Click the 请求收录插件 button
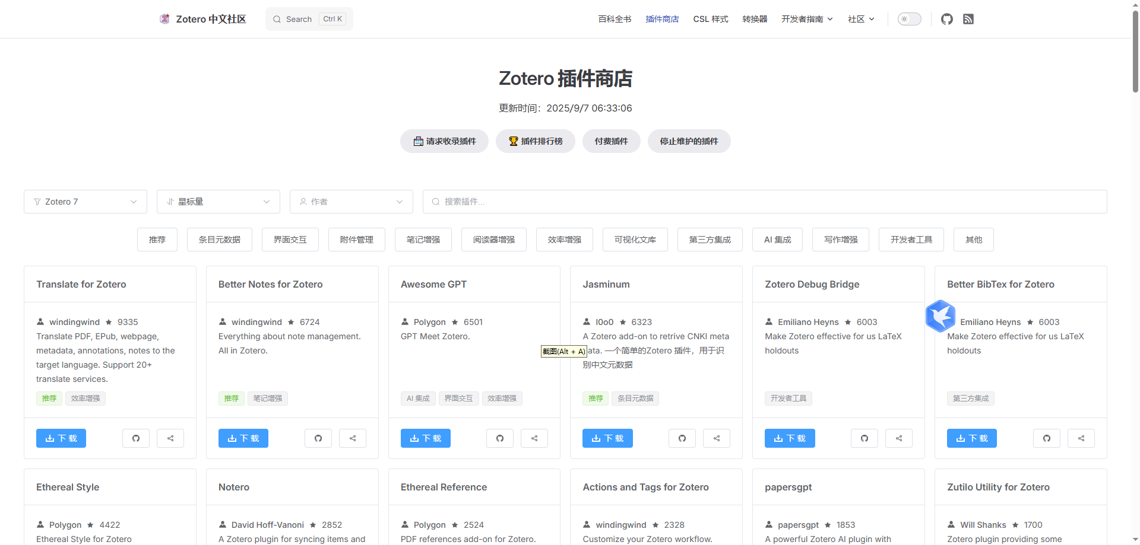The width and height of the screenshot is (1140, 545). (x=444, y=141)
